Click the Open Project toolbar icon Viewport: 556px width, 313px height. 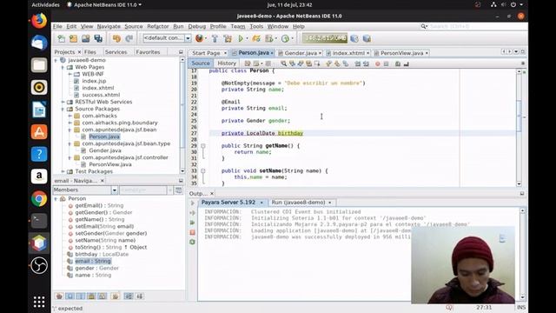tap(85, 38)
